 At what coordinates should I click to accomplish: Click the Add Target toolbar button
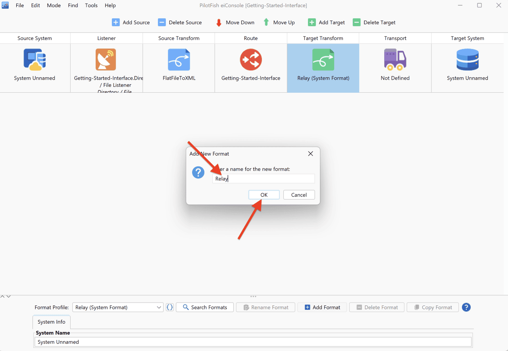click(326, 23)
